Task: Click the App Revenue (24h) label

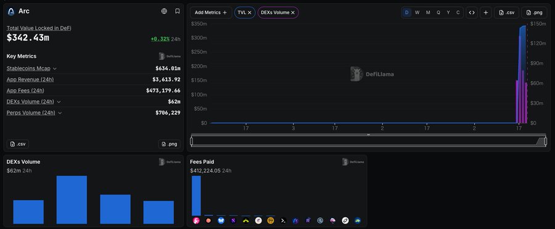Action: 30,79
